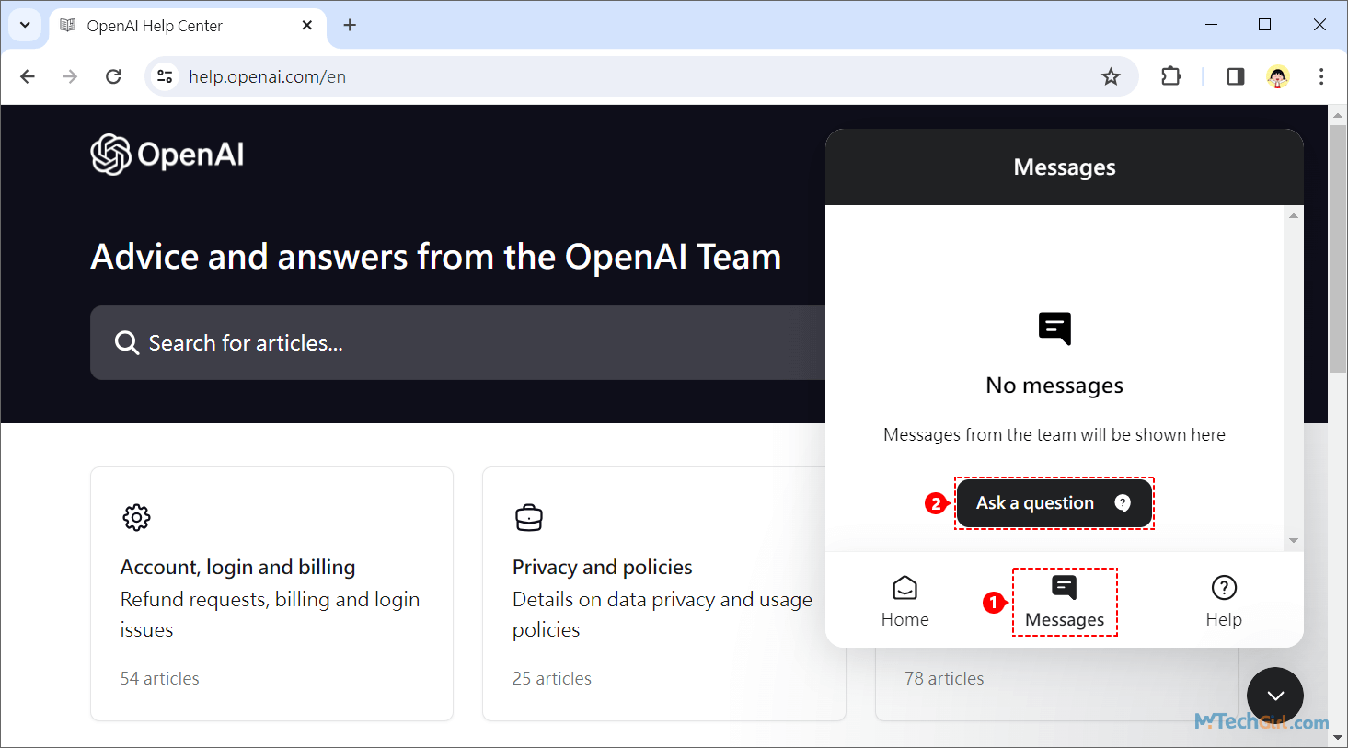Go forward in browser history
Viewport: 1348px width, 748px height.
70,76
